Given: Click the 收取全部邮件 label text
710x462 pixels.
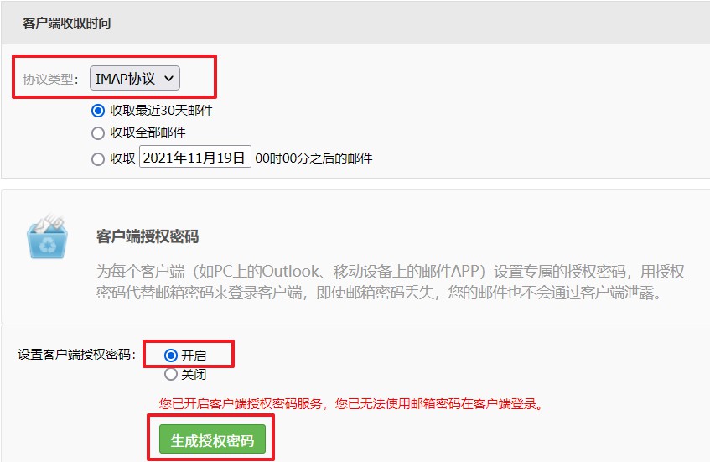Looking at the screenshot, I should click(148, 132).
